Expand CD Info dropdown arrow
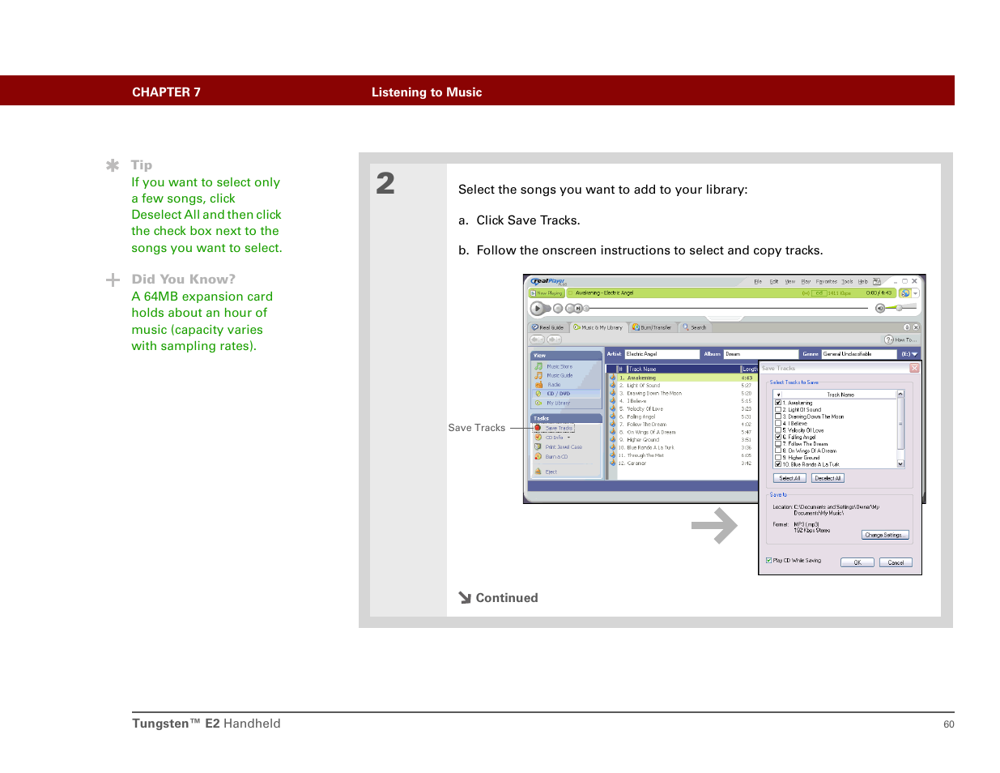 point(568,438)
